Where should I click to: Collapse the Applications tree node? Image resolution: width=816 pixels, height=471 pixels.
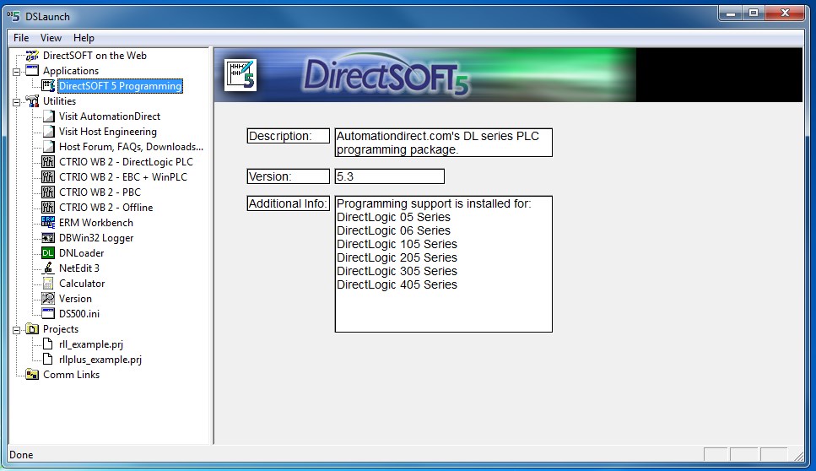(16, 71)
